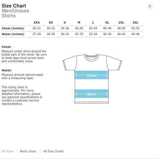Screen dimensions: 158x159
Task: Click the blue Chest band on shirt
Action: tap(92, 75)
